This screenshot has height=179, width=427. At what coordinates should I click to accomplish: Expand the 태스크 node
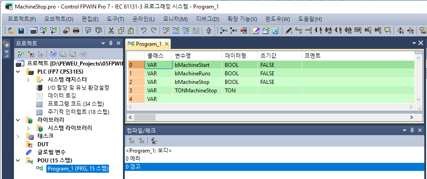coord(18,136)
